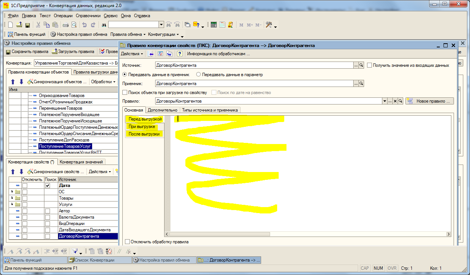Clear the Правило field with the X icon

coord(395,101)
